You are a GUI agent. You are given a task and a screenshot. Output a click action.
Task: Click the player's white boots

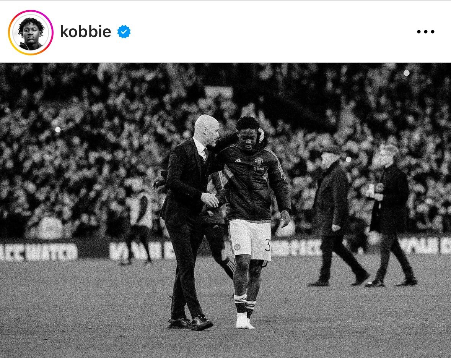click(244, 321)
